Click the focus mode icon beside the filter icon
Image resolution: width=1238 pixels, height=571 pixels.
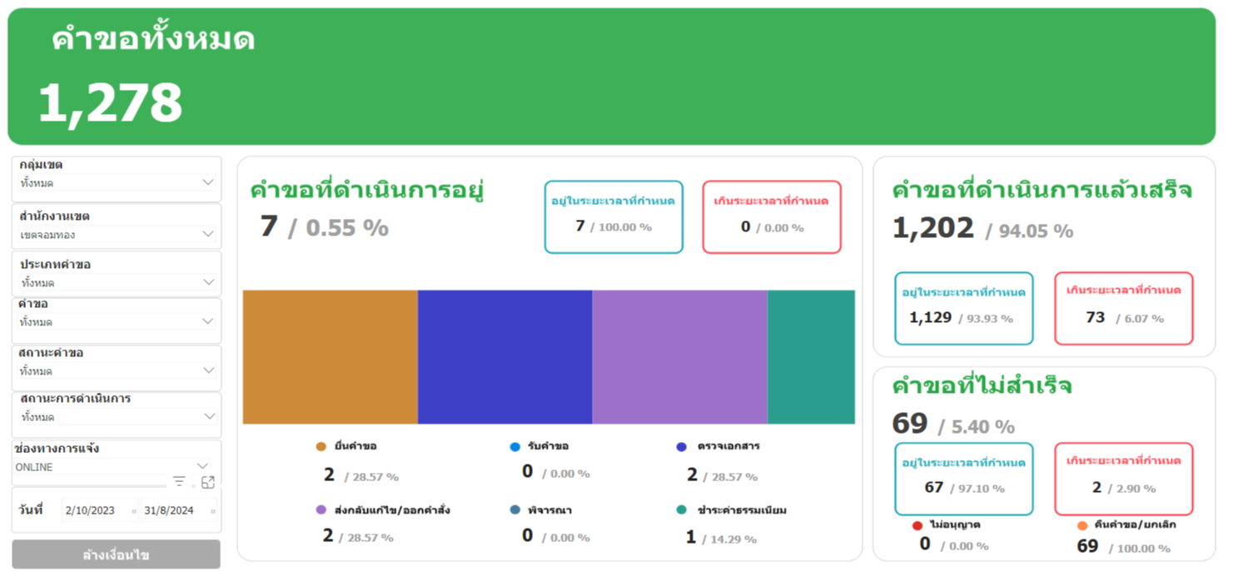pyautogui.click(x=208, y=482)
